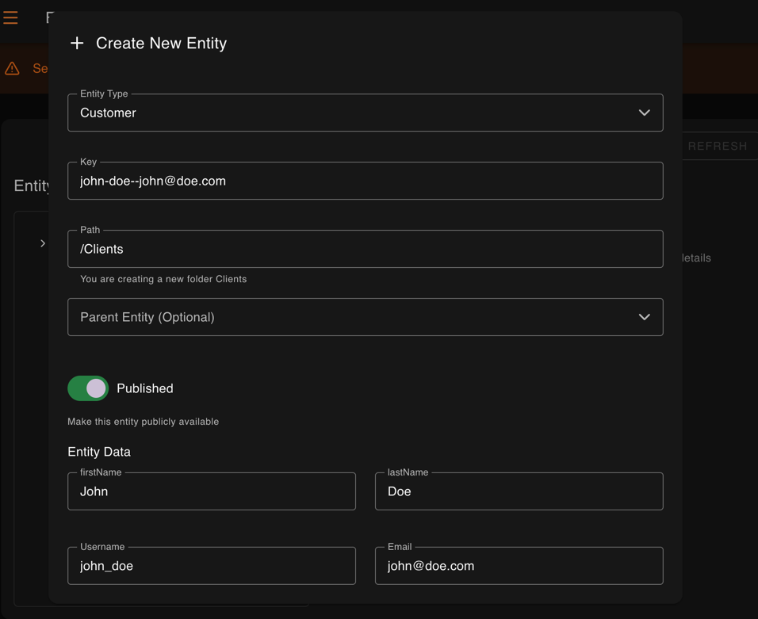Open the Entity Type dropdown showing Customer
This screenshot has height=619, width=758.
click(x=365, y=113)
